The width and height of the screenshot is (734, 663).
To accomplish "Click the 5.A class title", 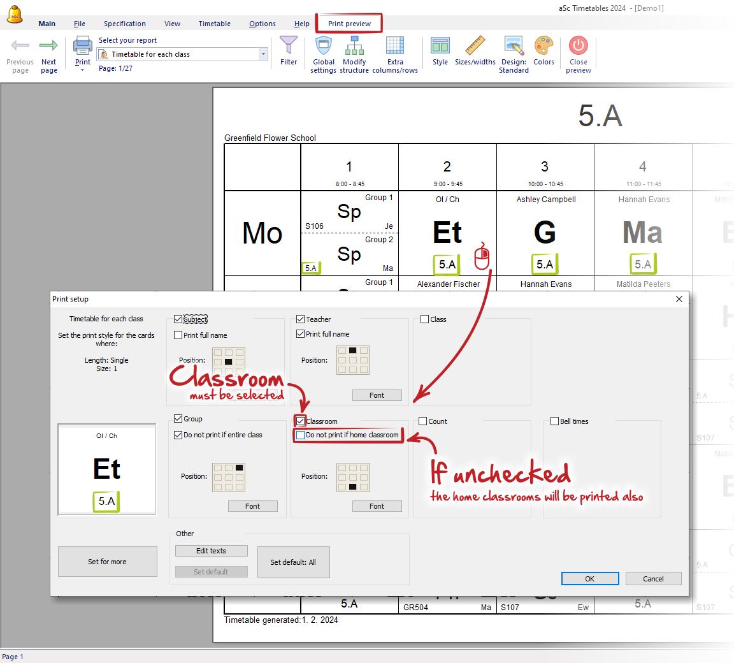I will pyautogui.click(x=600, y=115).
